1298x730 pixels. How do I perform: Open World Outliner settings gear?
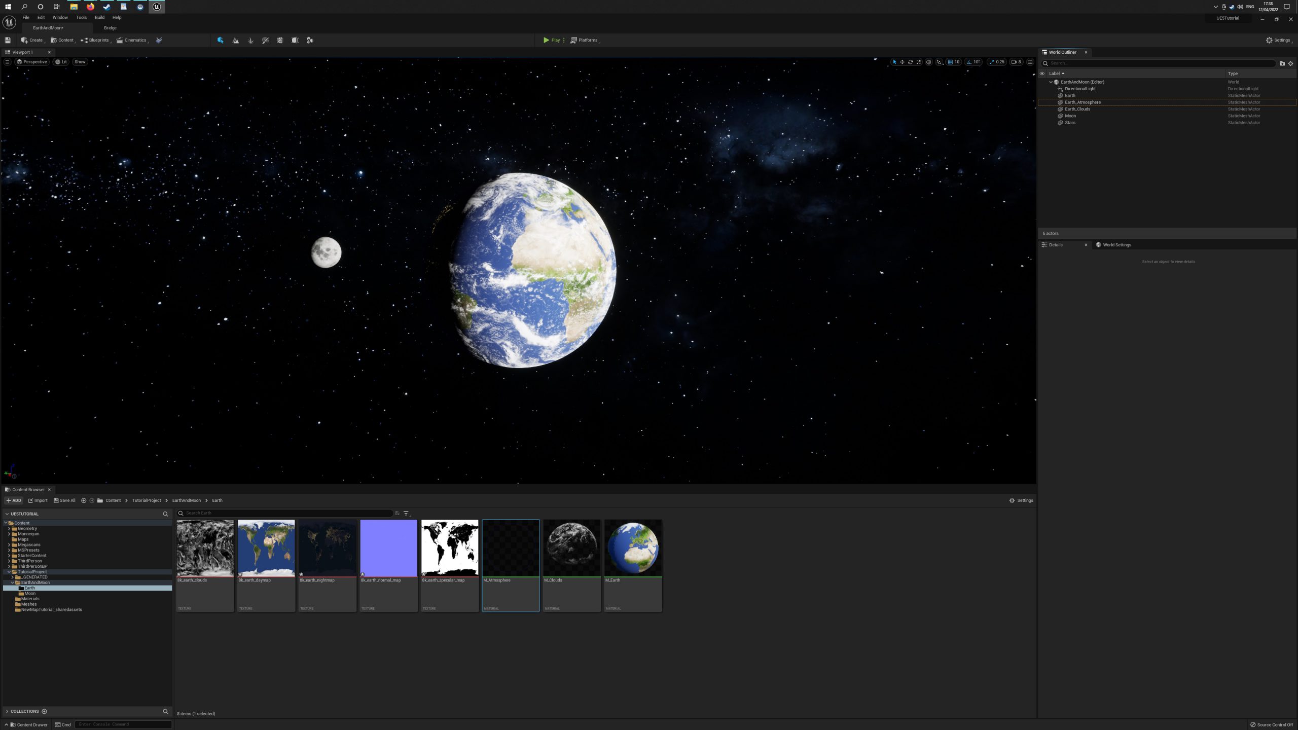click(x=1291, y=63)
